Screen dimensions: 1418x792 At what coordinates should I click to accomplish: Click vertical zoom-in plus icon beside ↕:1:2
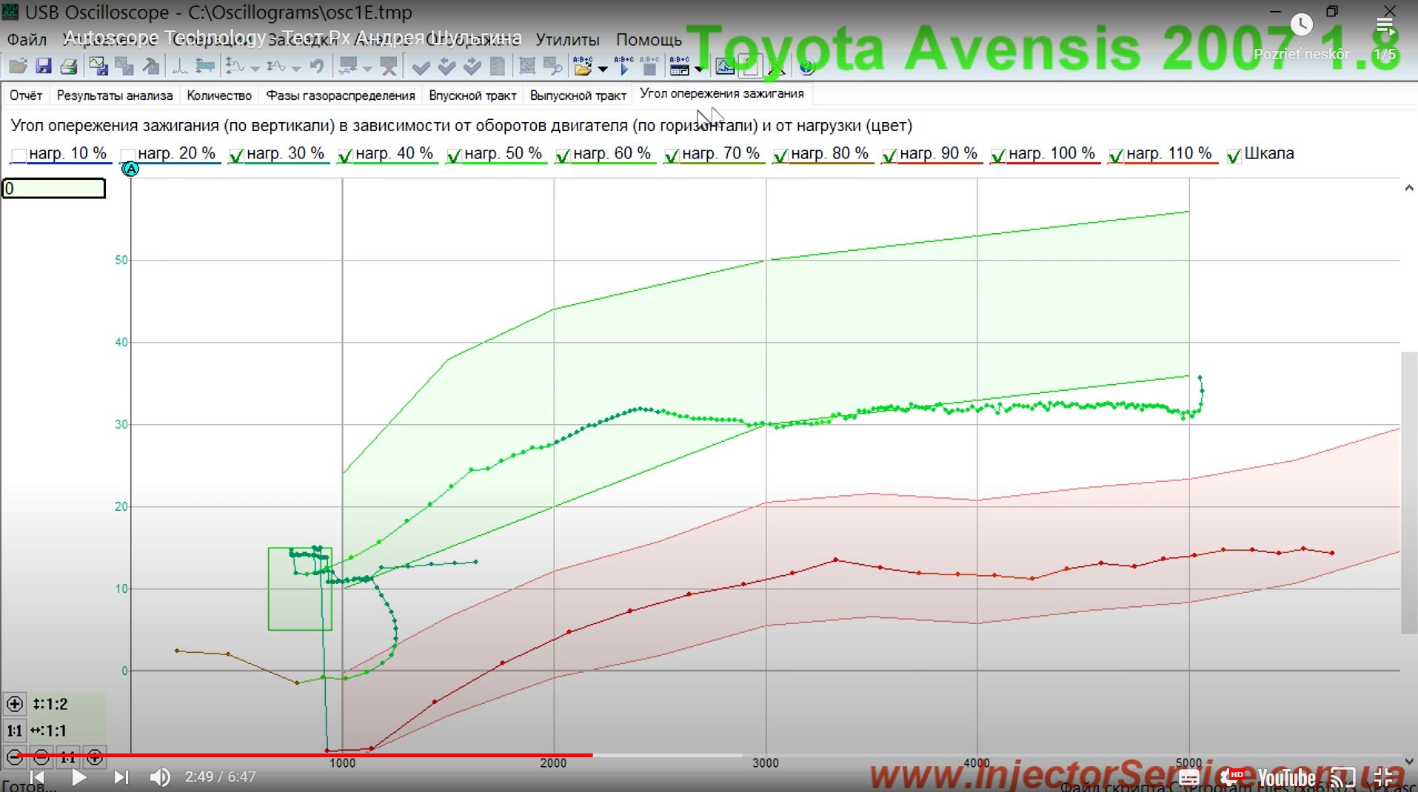pyautogui.click(x=15, y=704)
